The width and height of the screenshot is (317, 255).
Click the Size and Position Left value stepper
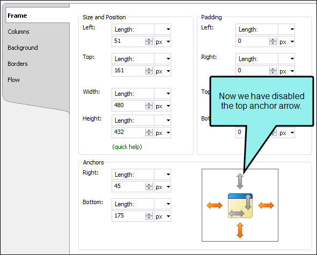click(149, 42)
